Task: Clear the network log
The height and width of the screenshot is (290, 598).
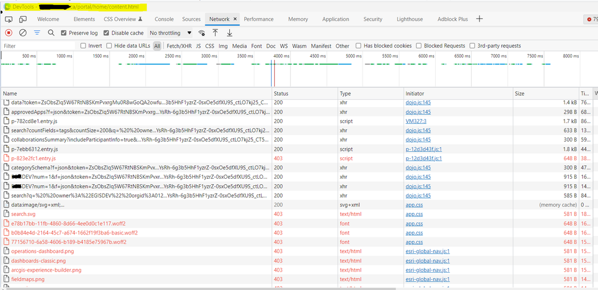Action: [23, 33]
